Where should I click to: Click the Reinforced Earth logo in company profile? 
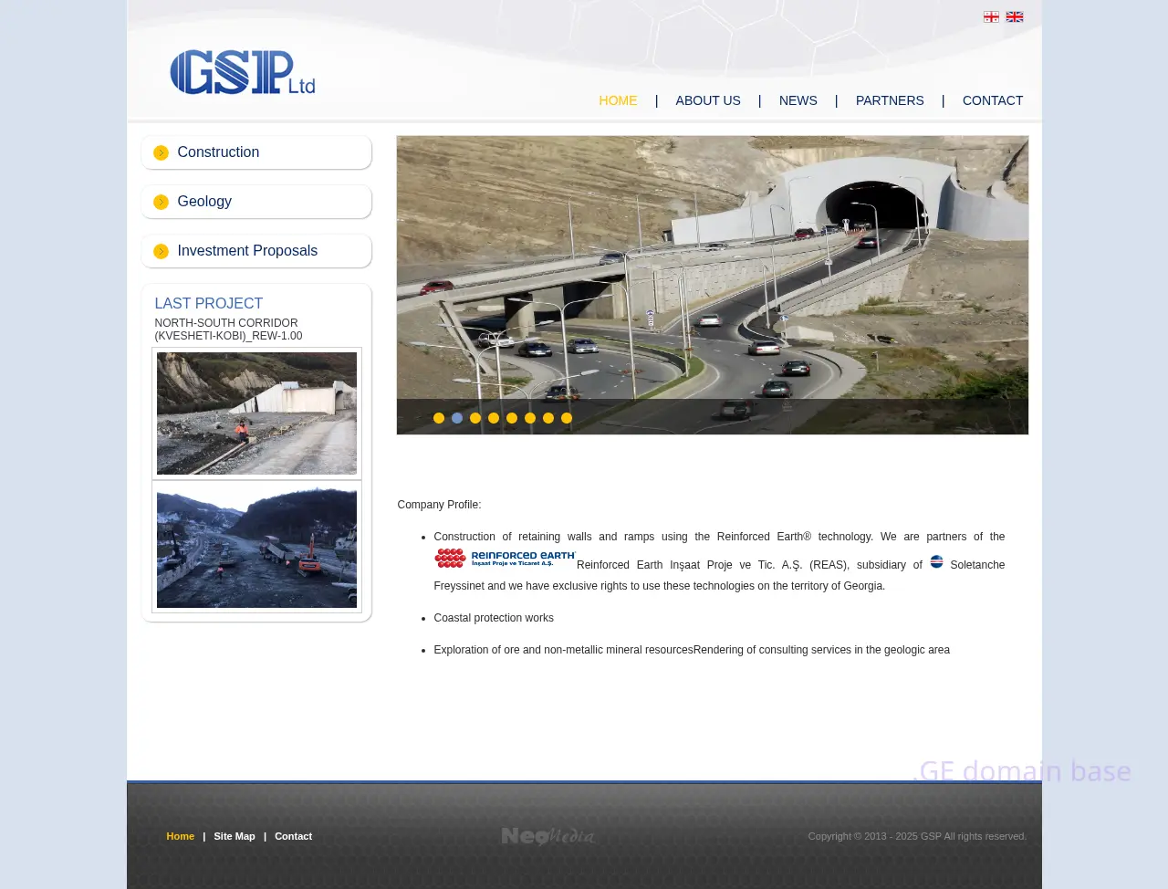click(x=505, y=558)
